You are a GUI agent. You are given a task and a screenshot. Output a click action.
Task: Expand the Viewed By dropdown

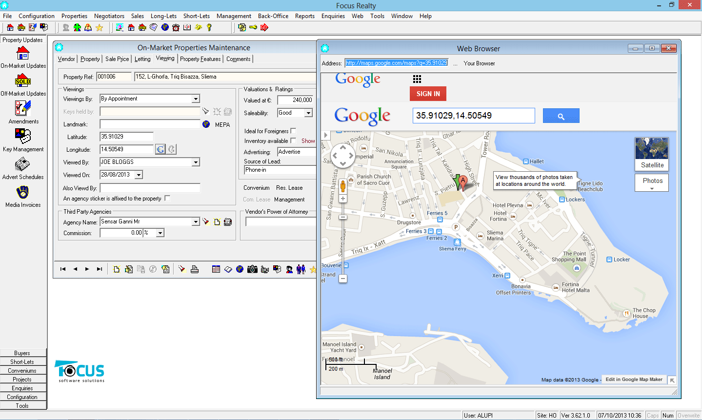(x=196, y=162)
